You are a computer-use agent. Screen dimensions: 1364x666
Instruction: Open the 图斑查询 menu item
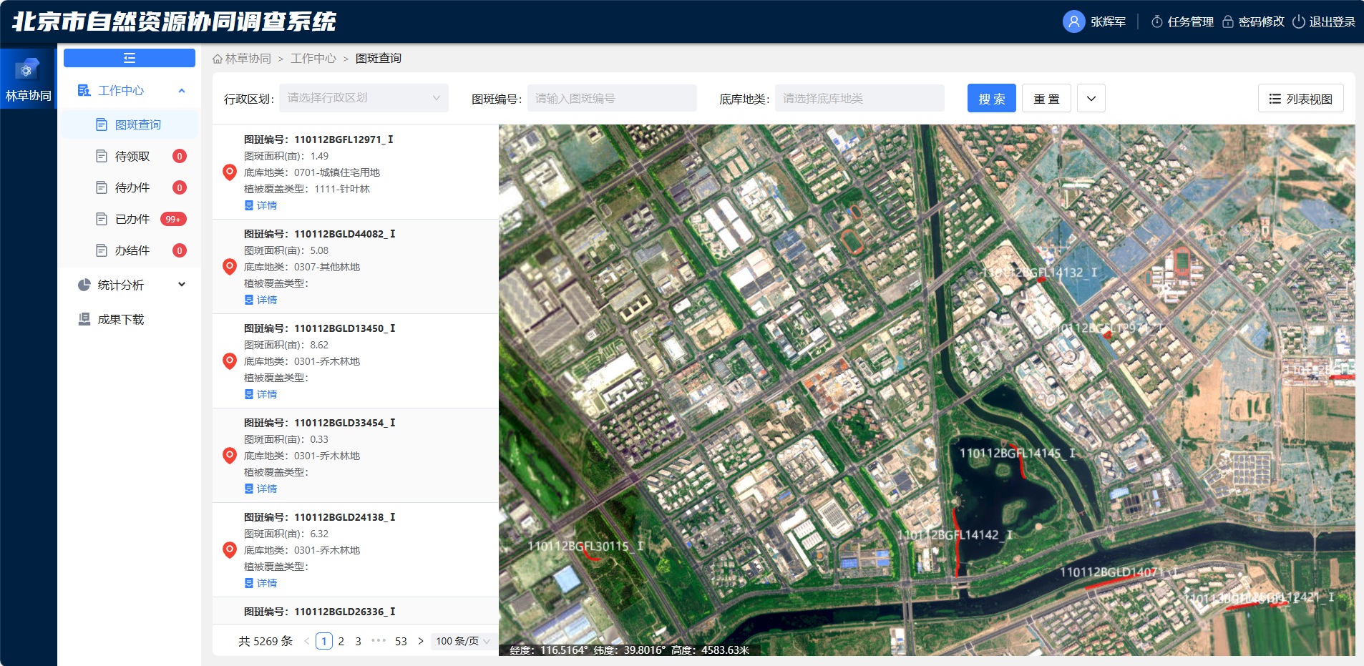tap(130, 124)
